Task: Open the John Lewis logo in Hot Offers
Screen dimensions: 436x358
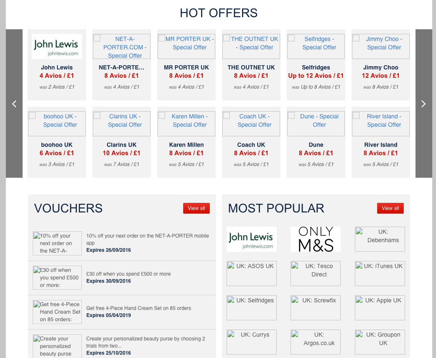Action: click(57, 46)
